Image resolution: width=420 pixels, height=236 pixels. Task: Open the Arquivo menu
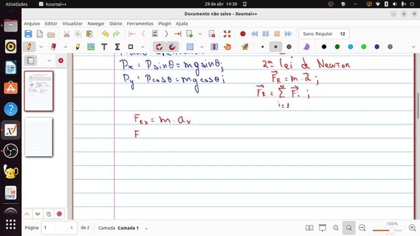(x=32, y=24)
